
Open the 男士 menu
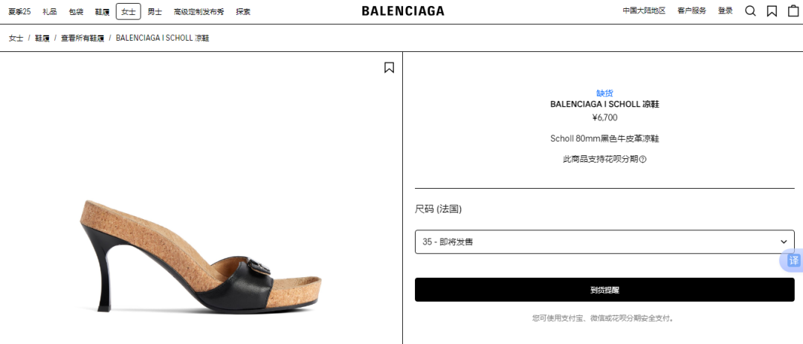tap(155, 11)
